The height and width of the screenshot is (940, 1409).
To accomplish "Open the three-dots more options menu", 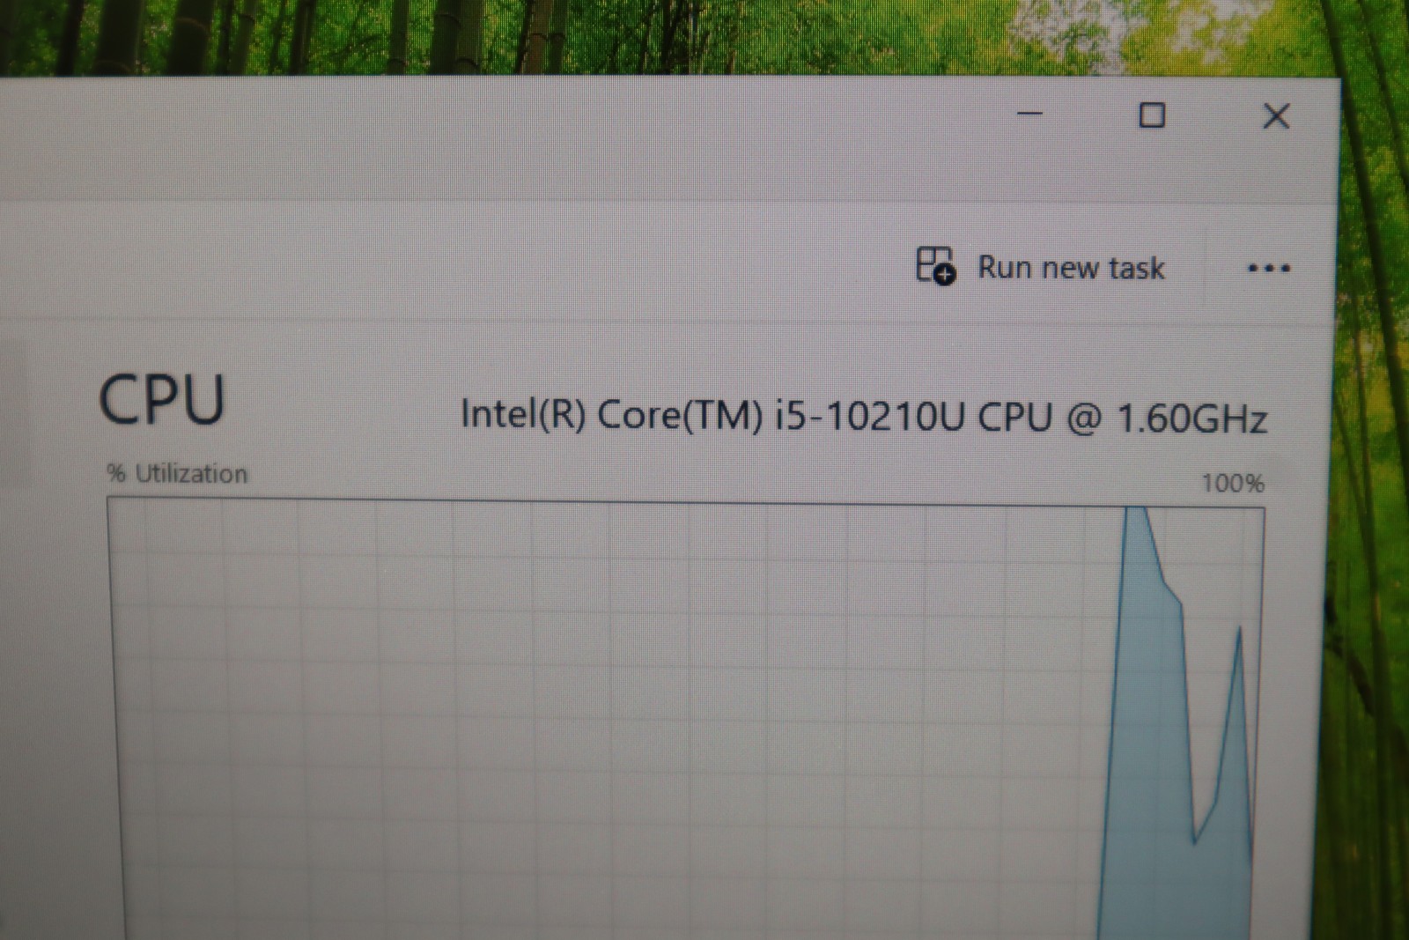I will (1268, 269).
